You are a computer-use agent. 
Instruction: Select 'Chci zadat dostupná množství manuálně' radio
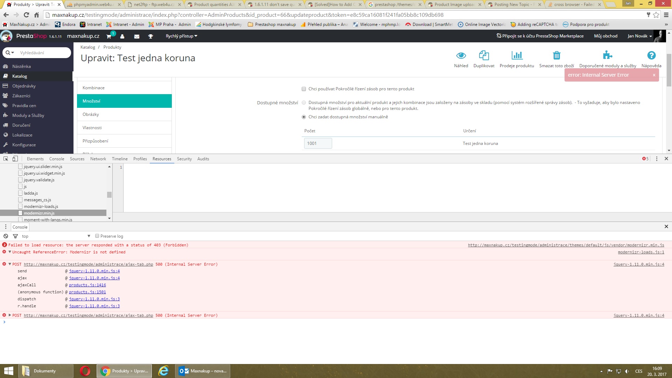pyautogui.click(x=304, y=117)
